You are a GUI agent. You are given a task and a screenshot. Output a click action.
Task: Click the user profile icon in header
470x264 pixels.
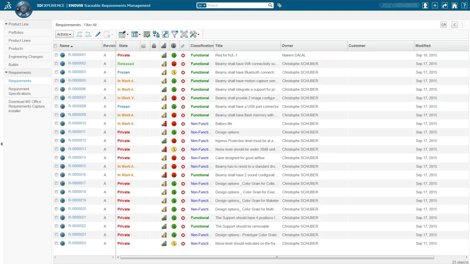(425, 5)
